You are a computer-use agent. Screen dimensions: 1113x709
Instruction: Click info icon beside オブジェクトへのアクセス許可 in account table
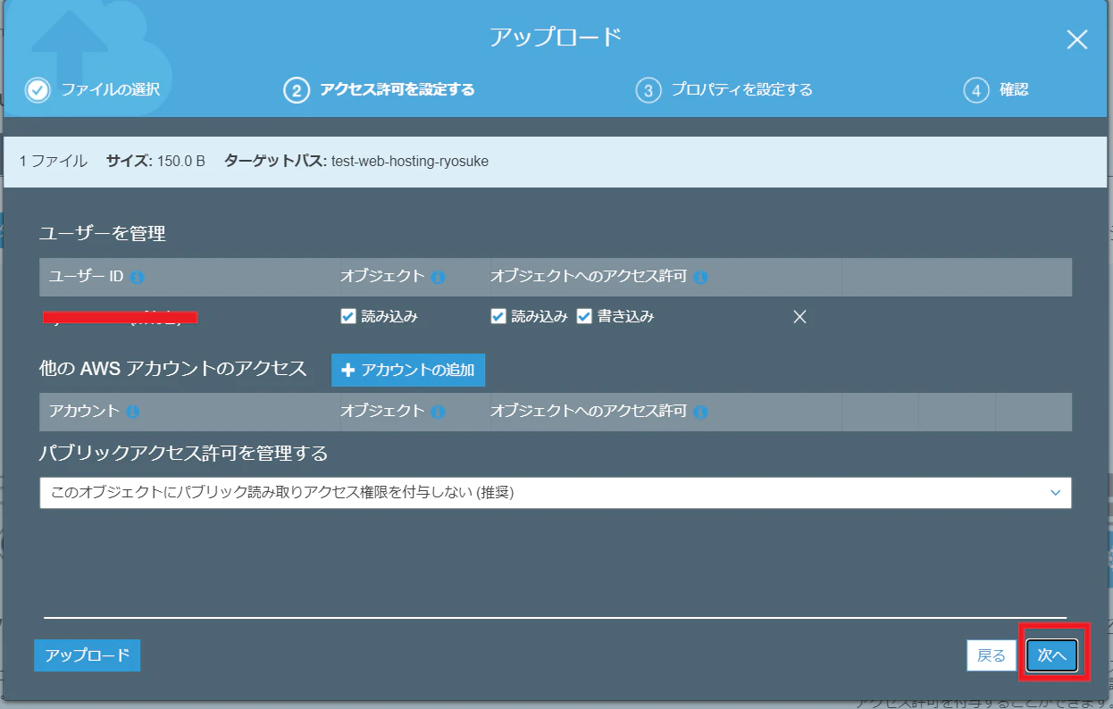700,412
